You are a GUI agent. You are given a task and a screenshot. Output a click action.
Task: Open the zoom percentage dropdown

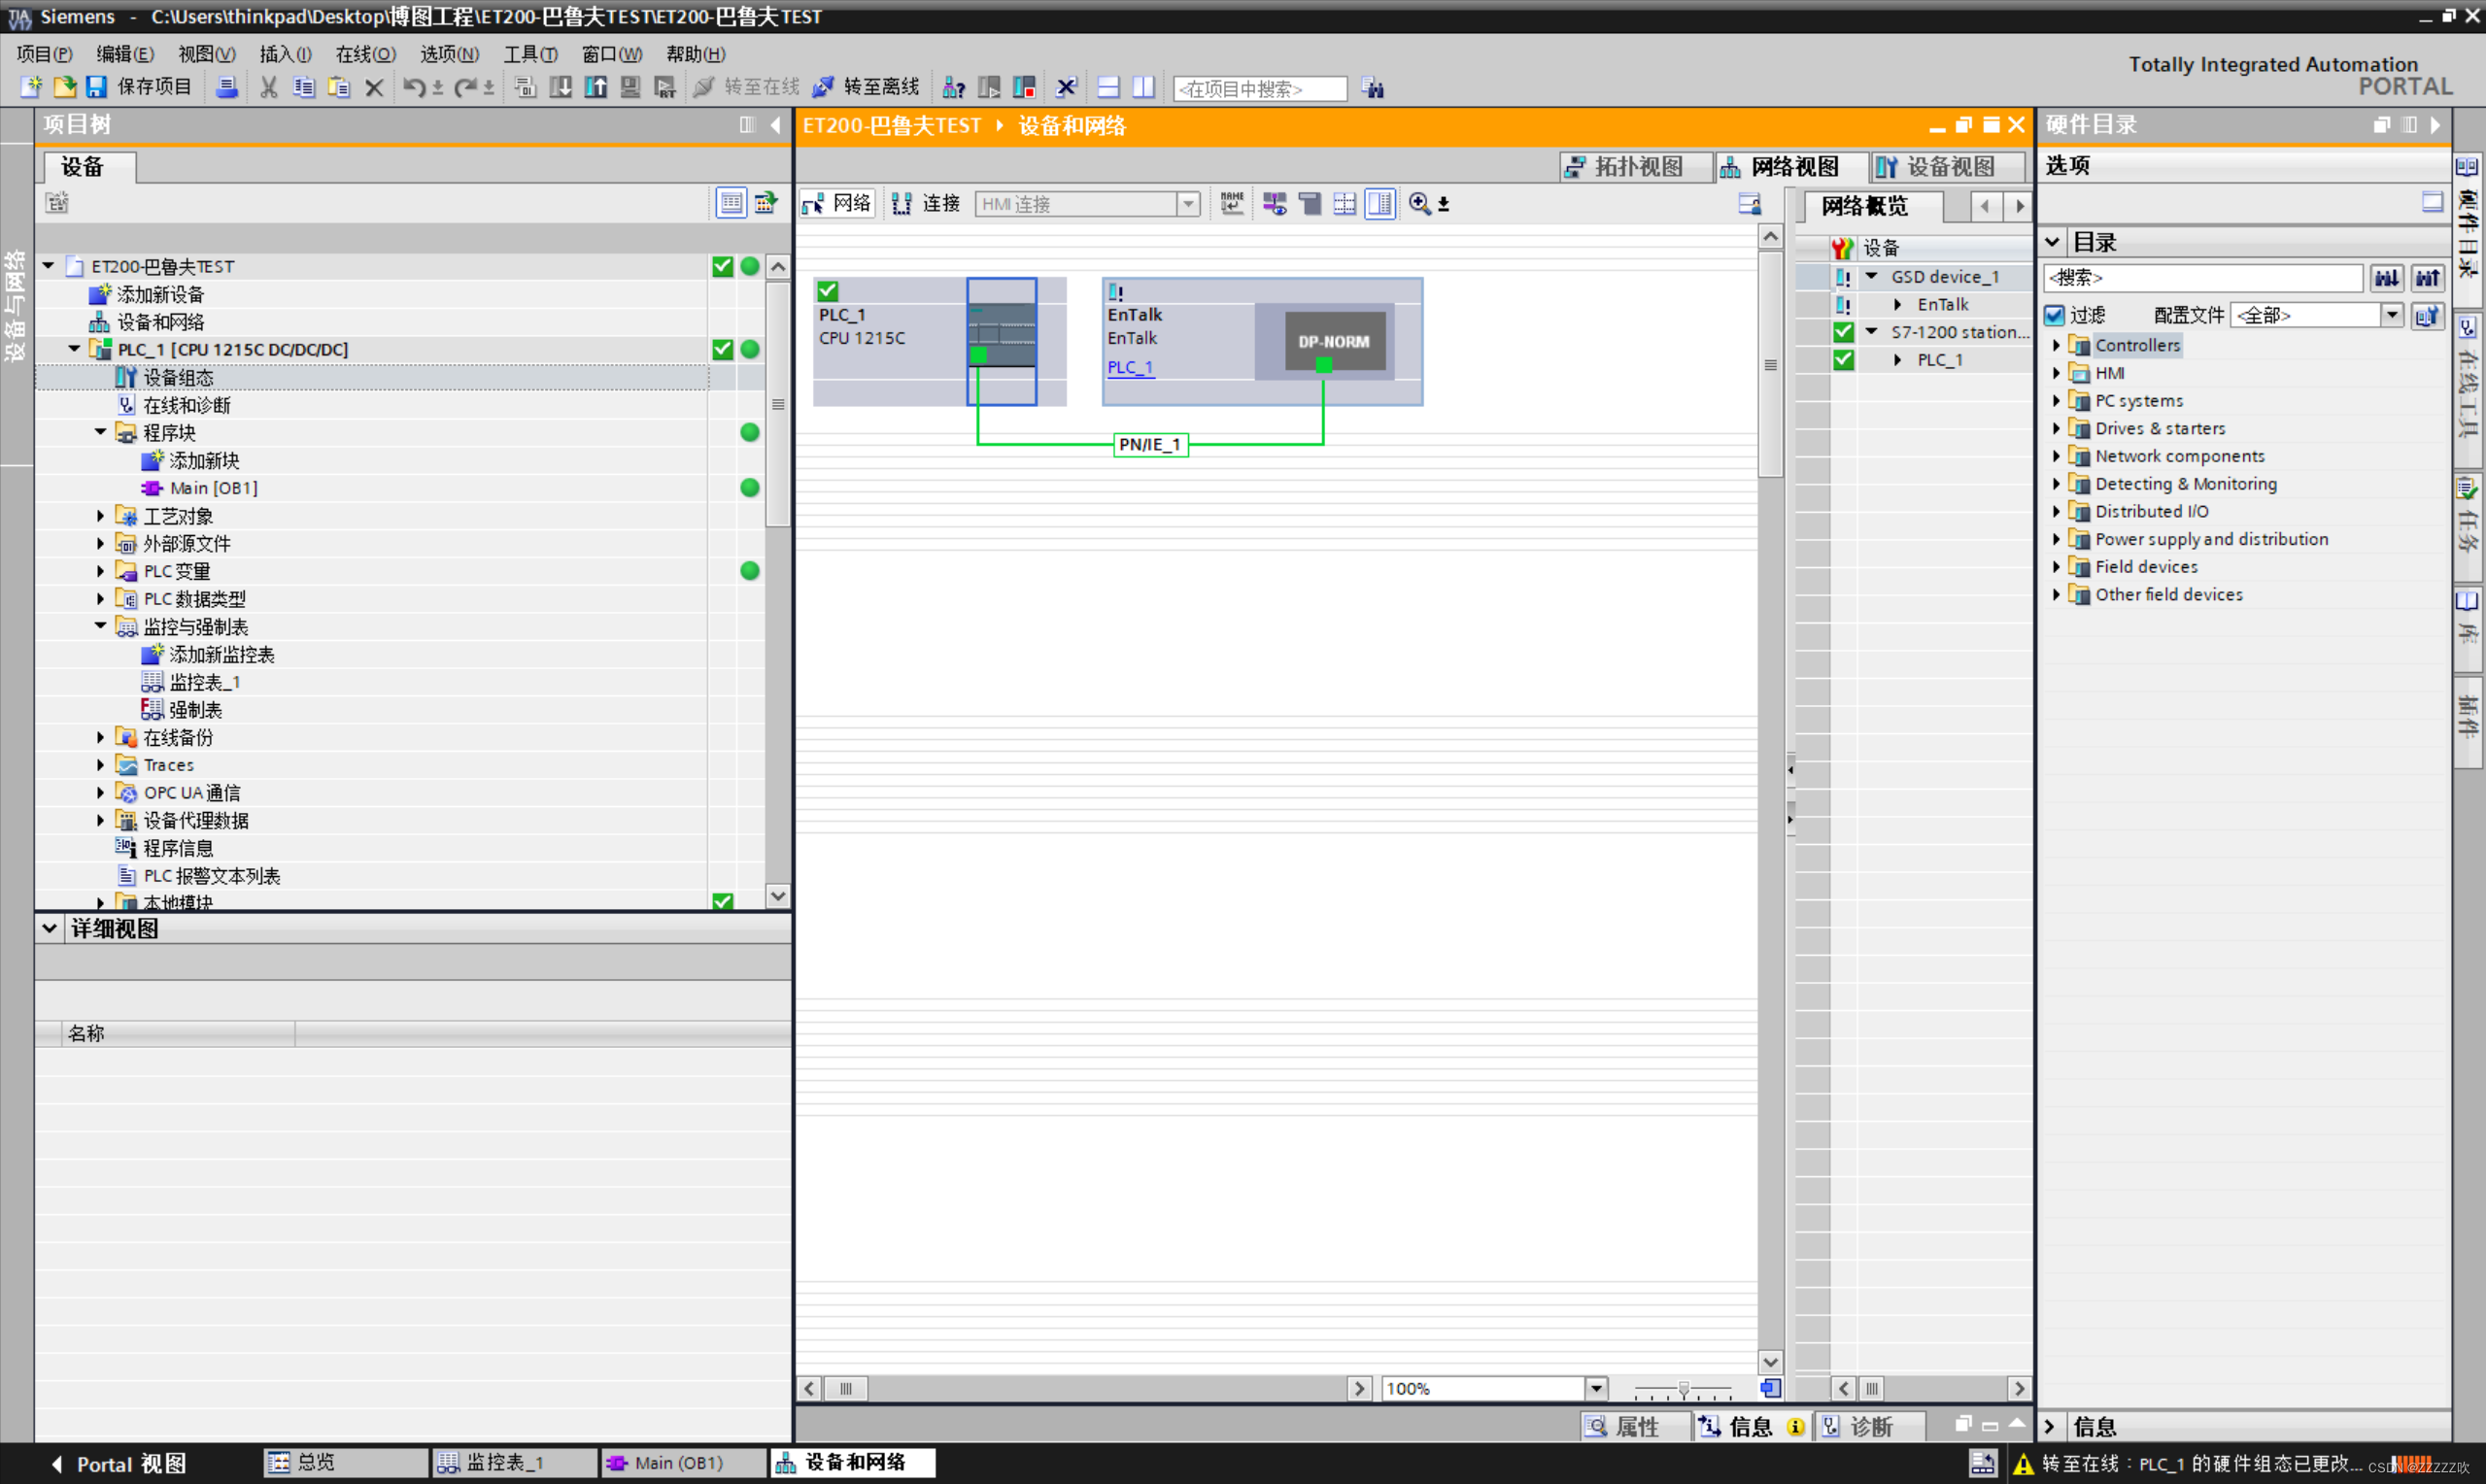pyautogui.click(x=1596, y=1388)
